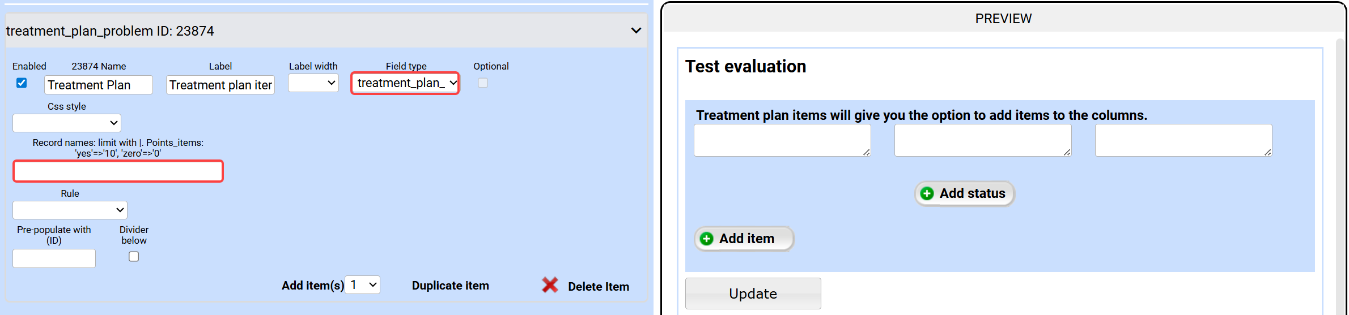This screenshot has width=1349, height=315.
Task: Open the Label width dropdown
Action: pyautogui.click(x=313, y=83)
